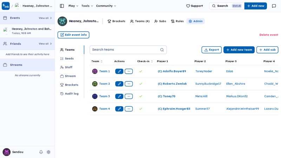This screenshot has height=158, width=281.
Task: Click Add sub button
Action: [267, 50]
